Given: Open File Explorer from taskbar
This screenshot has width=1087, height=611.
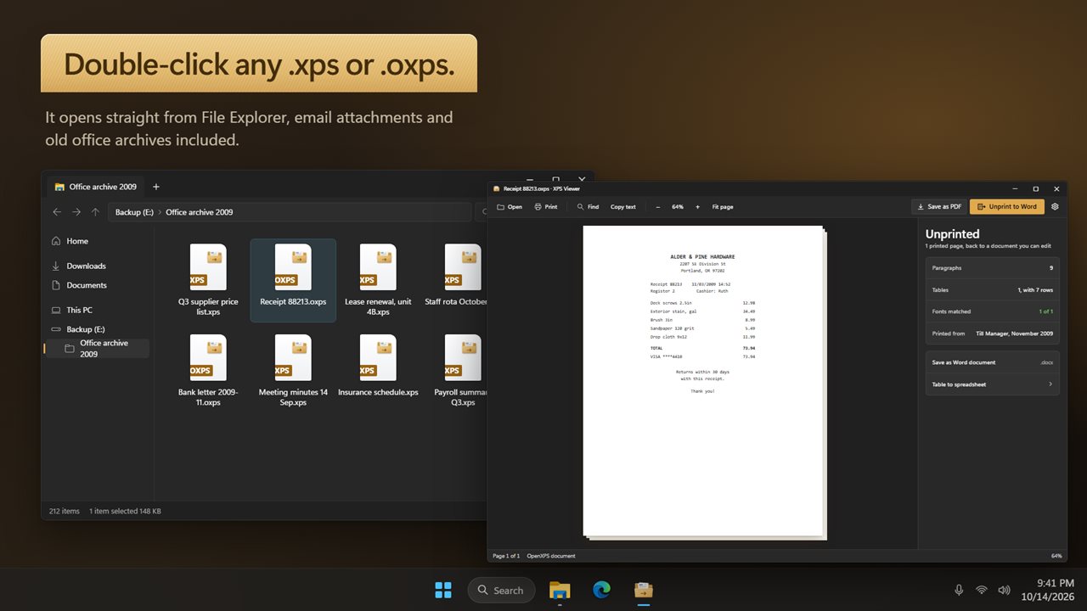Looking at the screenshot, I should tap(560, 590).
